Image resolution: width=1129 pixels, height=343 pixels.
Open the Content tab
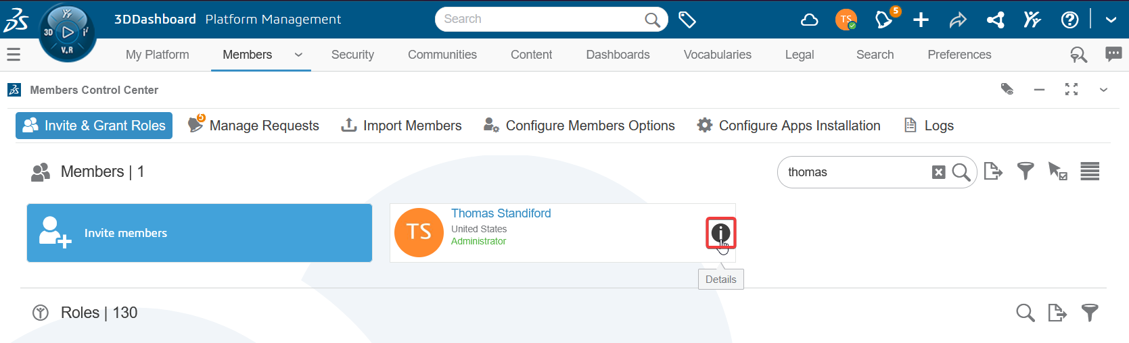[531, 55]
